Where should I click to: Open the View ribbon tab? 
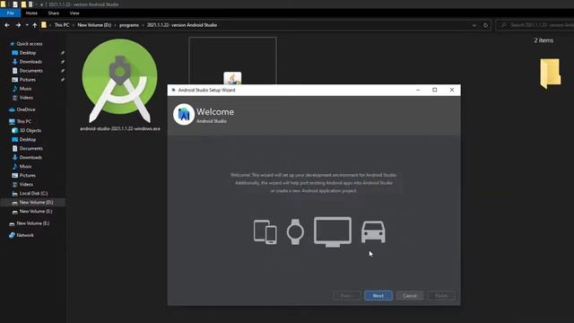click(74, 13)
